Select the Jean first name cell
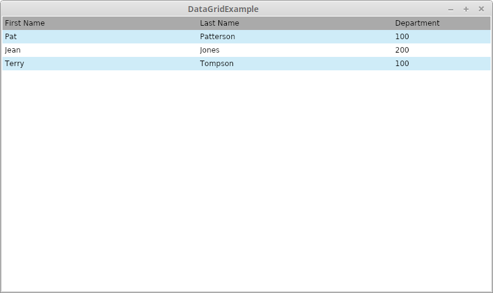Screen dimensions: 493x293 coord(13,50)
